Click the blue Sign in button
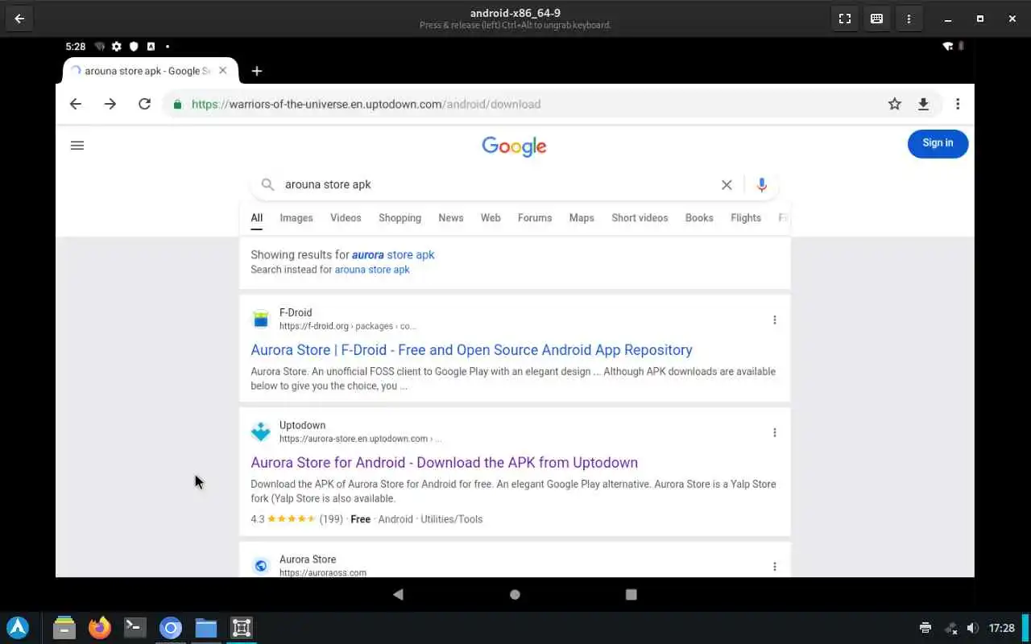This screenshot has width=1031, height=644. coord(938,143)
